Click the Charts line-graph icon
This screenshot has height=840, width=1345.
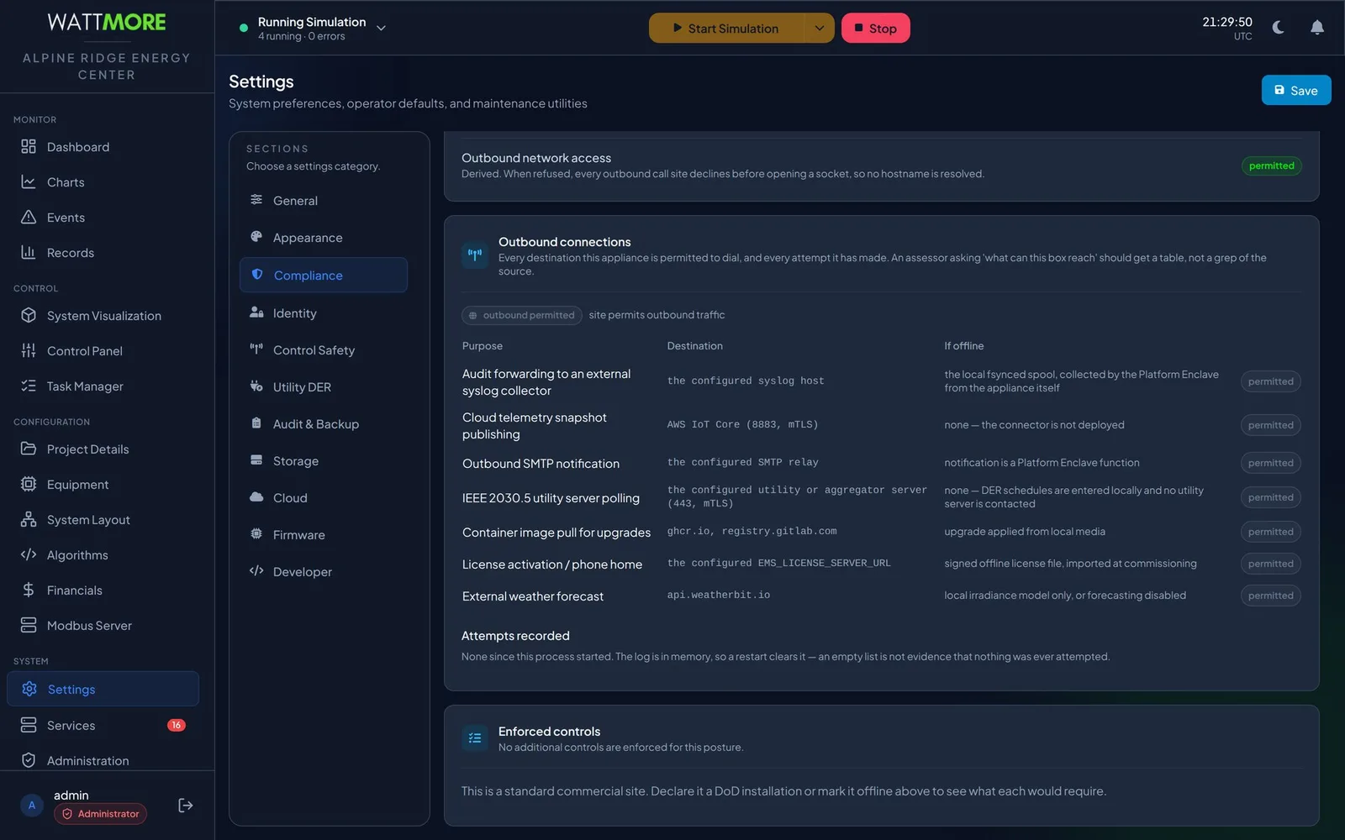(x=29, y=182)
